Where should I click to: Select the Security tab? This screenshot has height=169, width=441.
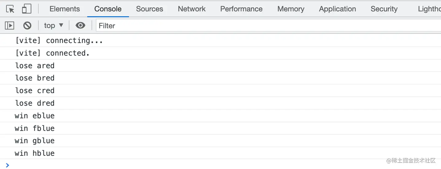point(384,9)
